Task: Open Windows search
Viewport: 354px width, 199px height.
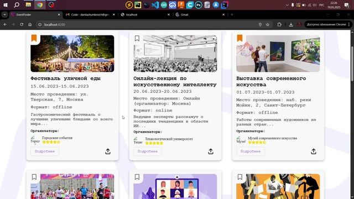Action: point(17,5)
